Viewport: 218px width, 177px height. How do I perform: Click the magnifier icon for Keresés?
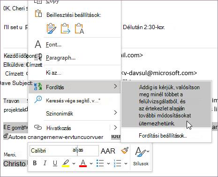(38, 100)
